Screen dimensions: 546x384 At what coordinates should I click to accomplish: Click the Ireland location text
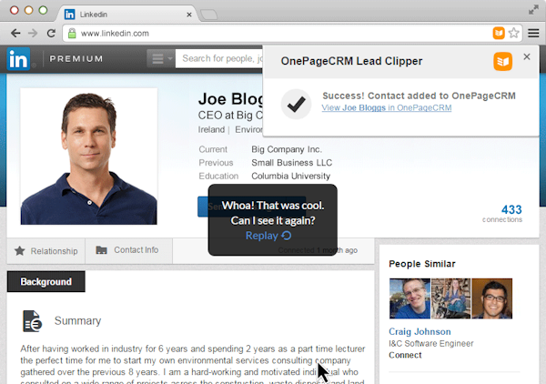pyautogui.click(x=211, y=129)
